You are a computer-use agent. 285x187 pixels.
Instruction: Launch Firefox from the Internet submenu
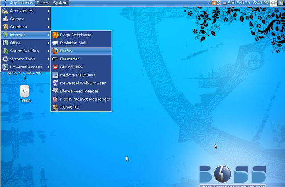(x=81, y=51)
